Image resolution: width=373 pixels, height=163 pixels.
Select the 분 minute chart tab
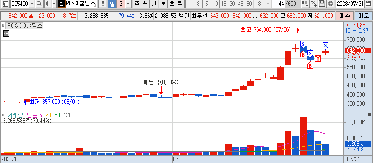point(163,4)
